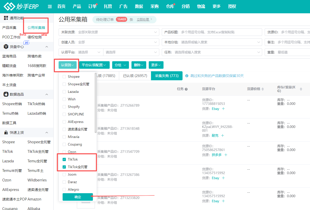The height and width of the screenshot is (210, 310).
Task: Open the 更多 dropdown next to 删除
Action: [156, 65]
